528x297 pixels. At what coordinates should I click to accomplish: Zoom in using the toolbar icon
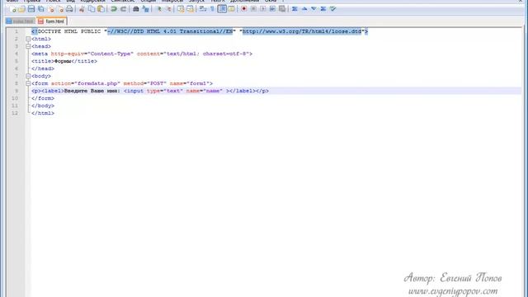tap(158, 9)
